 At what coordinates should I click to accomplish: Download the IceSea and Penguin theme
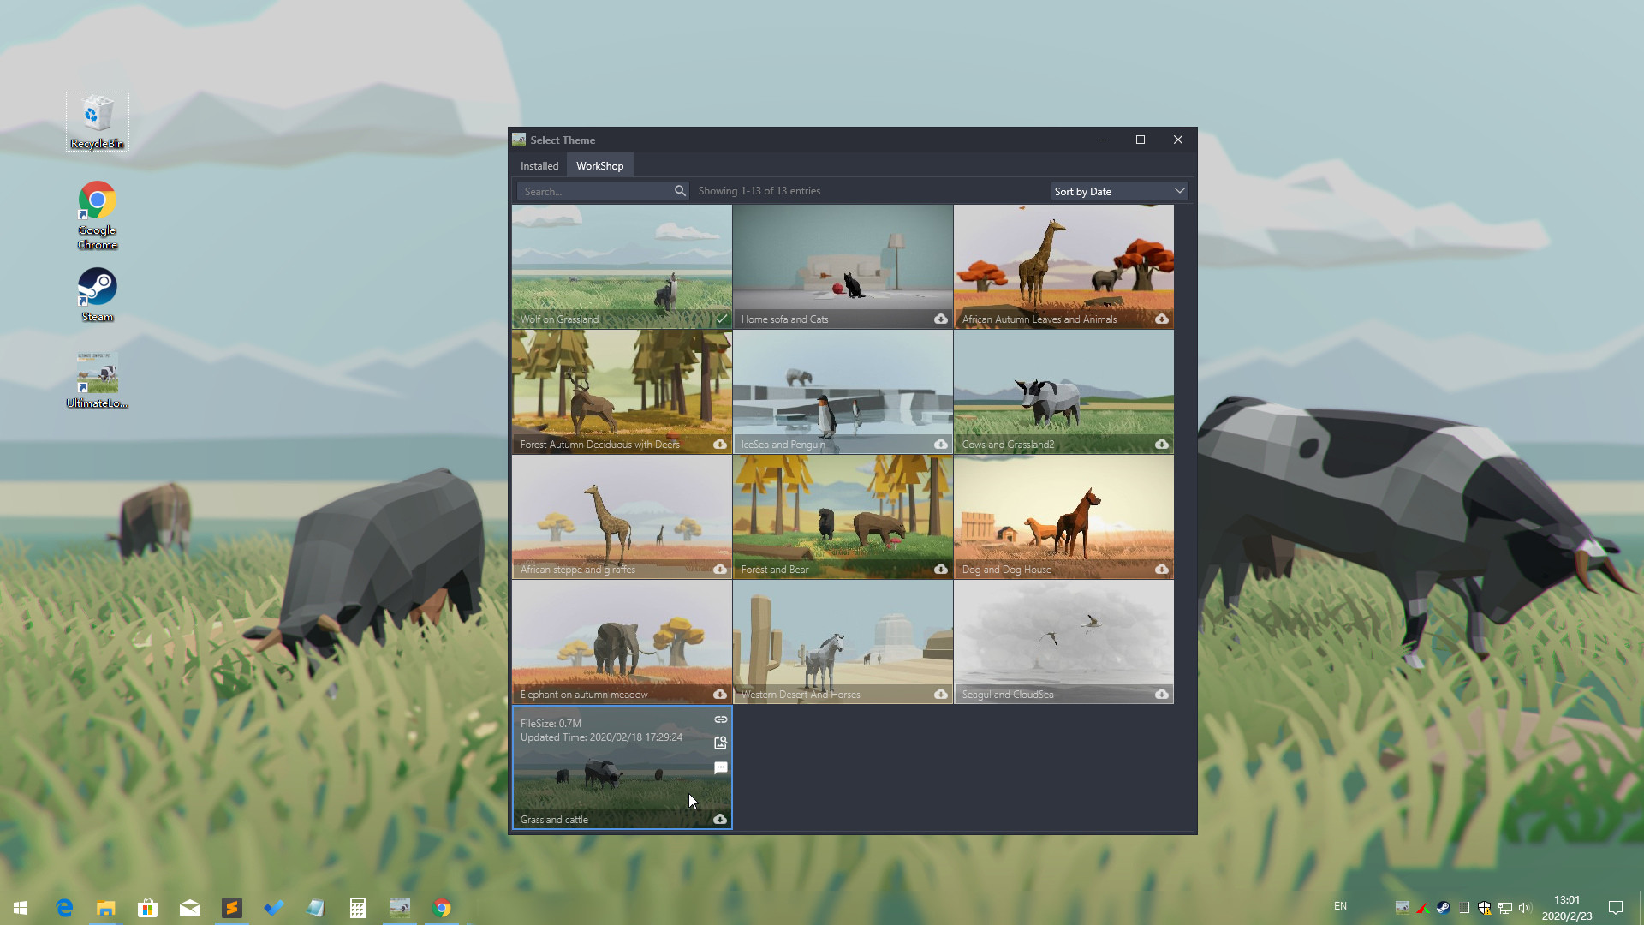click(x=940, y=445)
